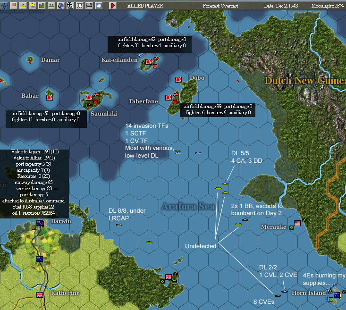Click the 'fuel 1098 supplies 22' info line

34,207
